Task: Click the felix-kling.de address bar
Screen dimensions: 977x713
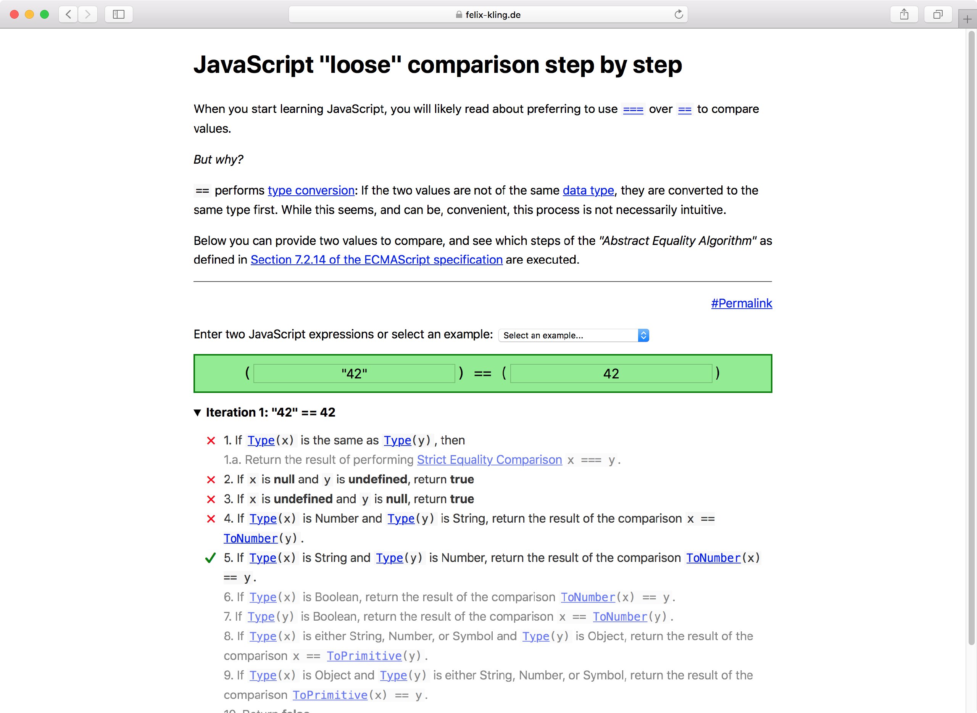Action: coord(488,14)
